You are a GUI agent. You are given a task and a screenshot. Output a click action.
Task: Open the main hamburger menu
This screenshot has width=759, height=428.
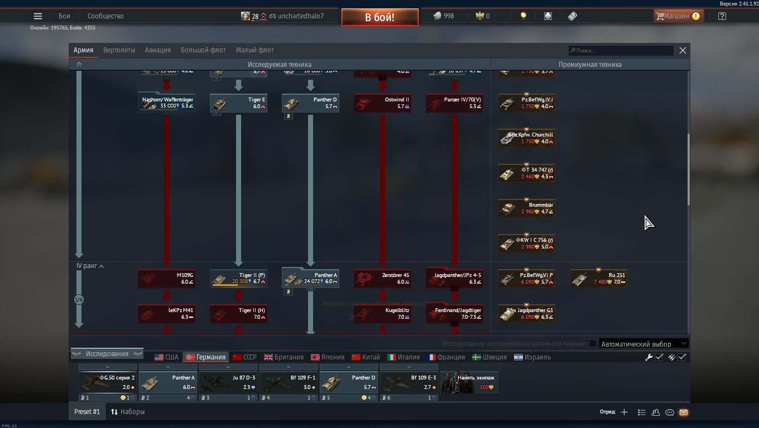pos(38,16)
